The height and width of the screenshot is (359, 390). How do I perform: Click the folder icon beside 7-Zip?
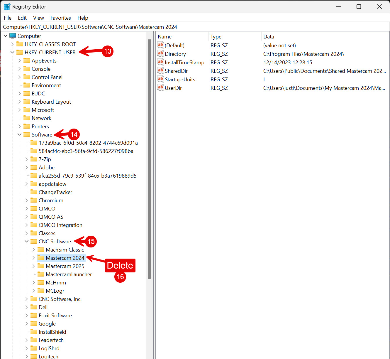pyautogui.click(x=34, y=159)
